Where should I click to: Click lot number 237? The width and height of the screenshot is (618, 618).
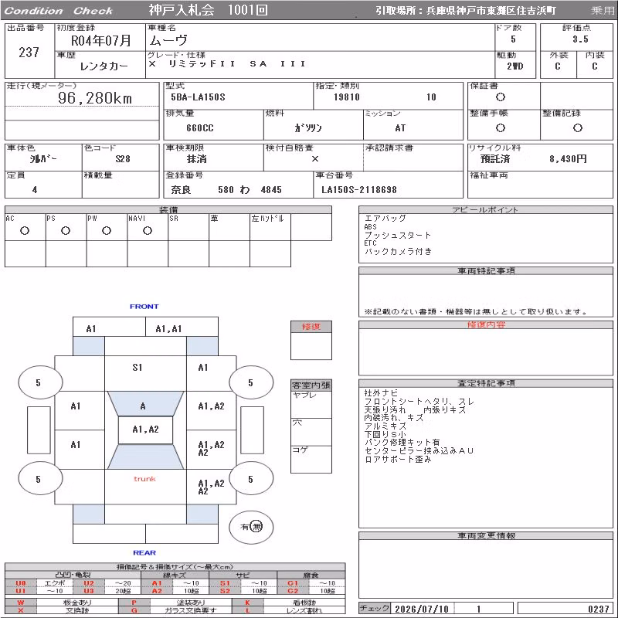tap(29, 52)
